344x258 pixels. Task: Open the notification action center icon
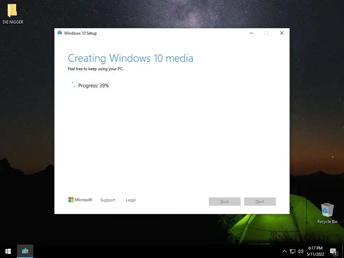(x=333, y=252)
